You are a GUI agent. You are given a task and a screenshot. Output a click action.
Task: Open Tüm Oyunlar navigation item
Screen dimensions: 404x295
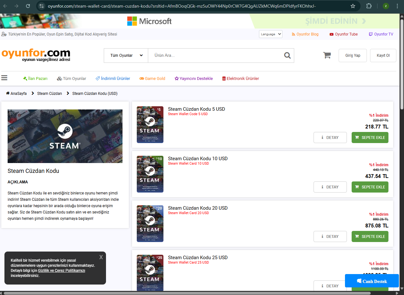pyautogui.click(x=72, y=78)
